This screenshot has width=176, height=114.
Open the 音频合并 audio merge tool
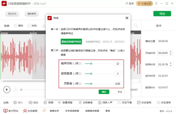point(54,111)
